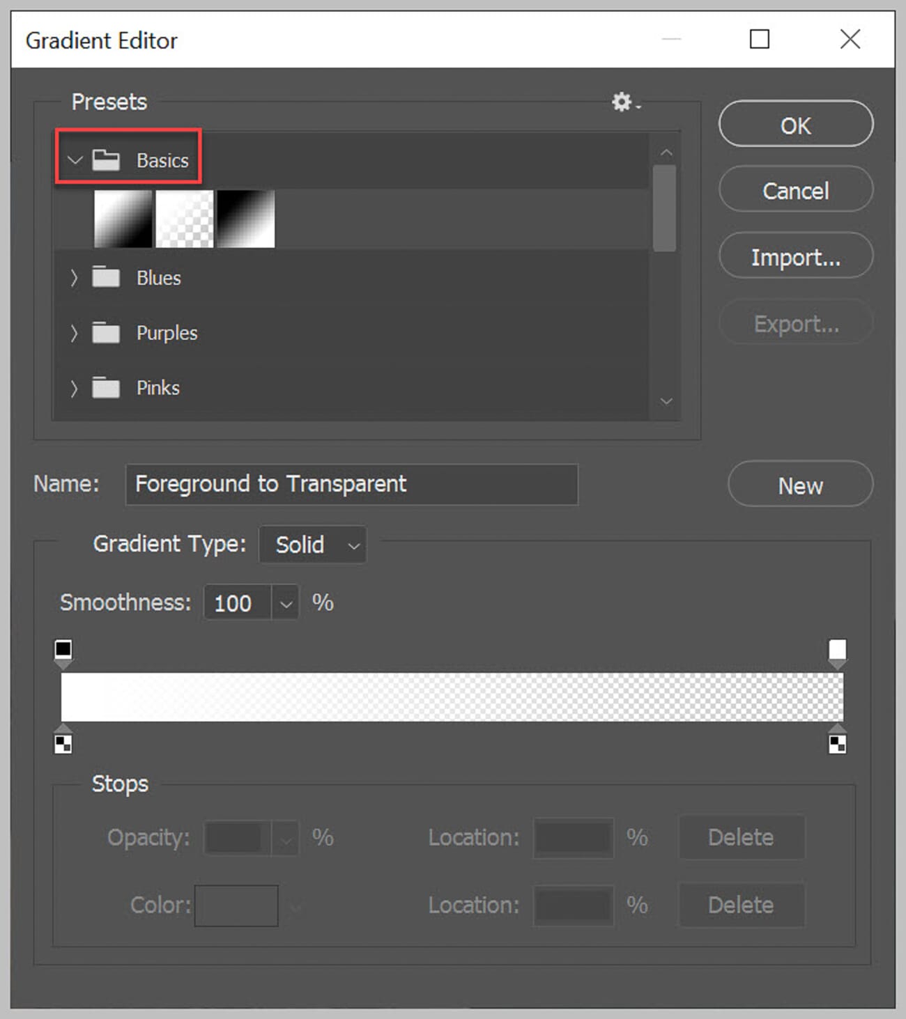Select the Foreground to Background gradient thumbnail
Image resolution: width=906 pixels, height=1019 pixels.
[123, 218]
